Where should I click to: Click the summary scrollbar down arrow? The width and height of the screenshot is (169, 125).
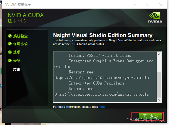click(x=159, y=100)
